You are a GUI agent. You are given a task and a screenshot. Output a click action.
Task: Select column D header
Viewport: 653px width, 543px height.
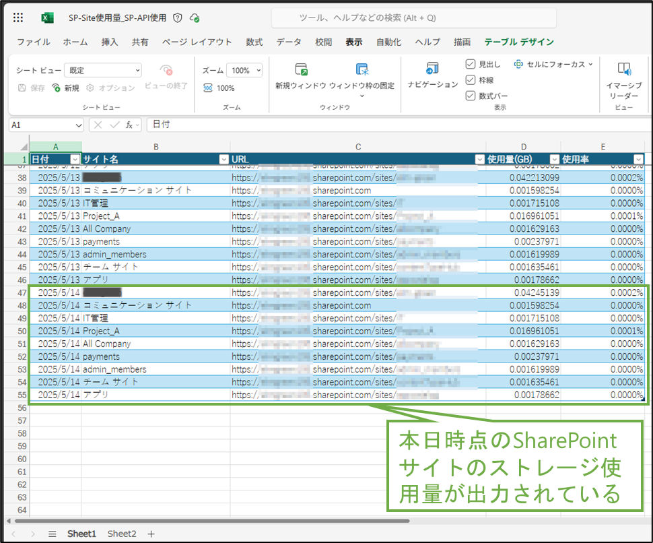click(x=524, y=147)
